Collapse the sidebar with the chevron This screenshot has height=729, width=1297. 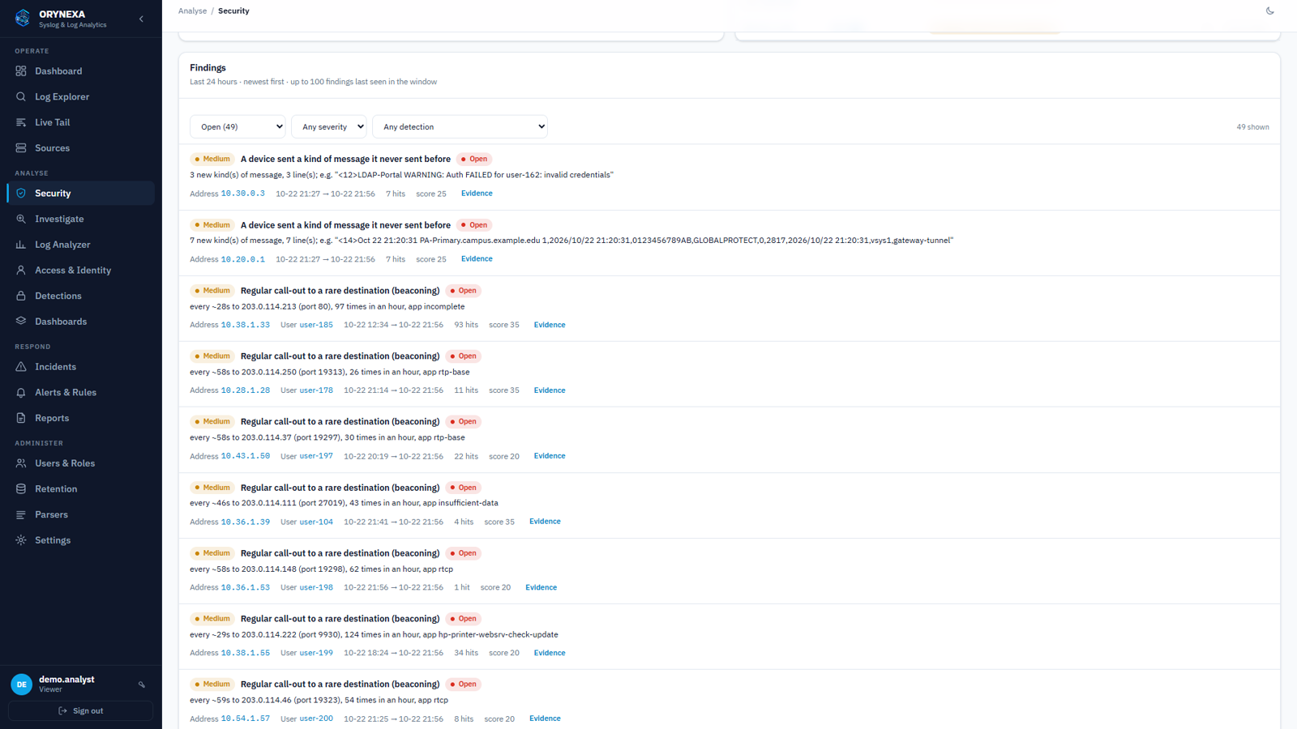141,19
